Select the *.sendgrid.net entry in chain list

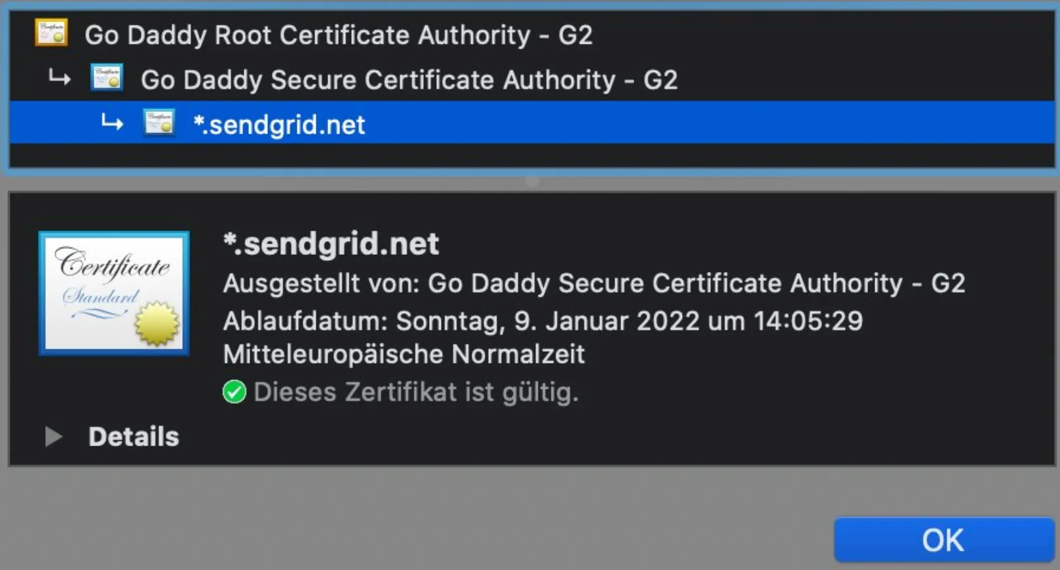coord(279,124)
